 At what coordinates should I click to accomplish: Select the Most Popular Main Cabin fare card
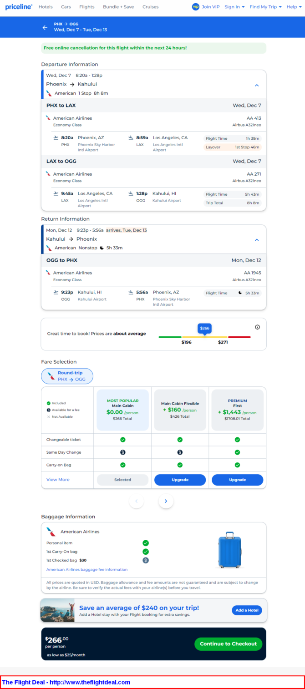[122, 410]
